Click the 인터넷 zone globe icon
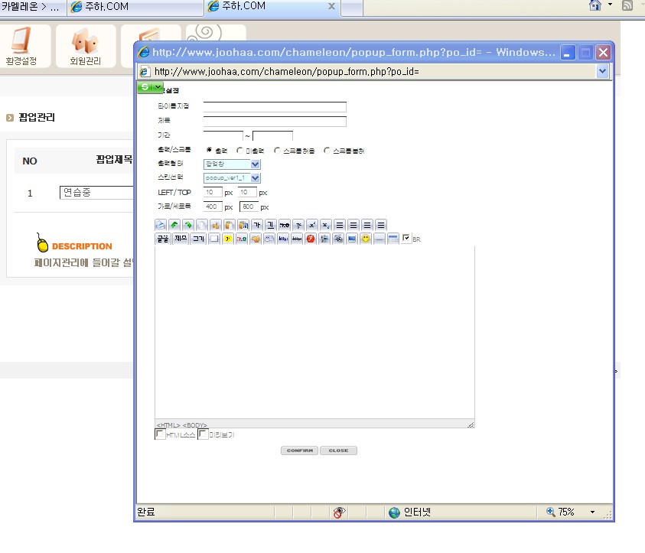The height and width of the screenshot is (553, 645). coord(394,512)
